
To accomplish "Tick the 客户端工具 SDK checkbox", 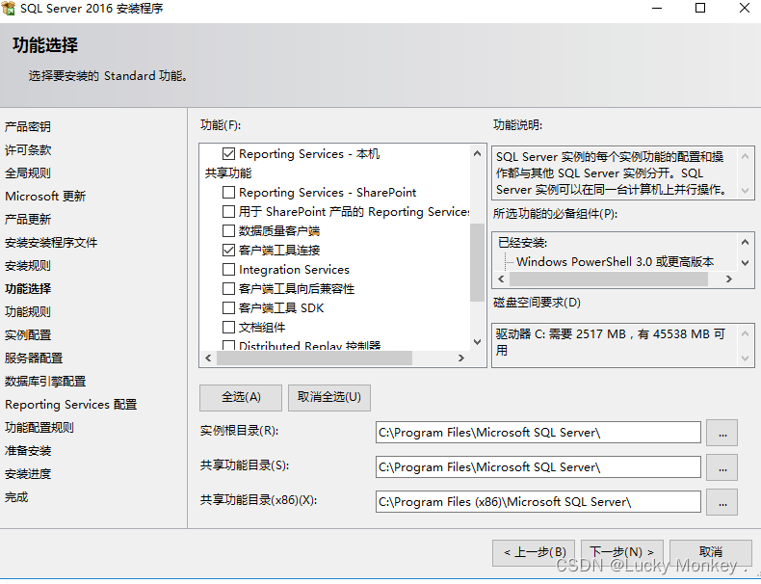I will [228, 307].
